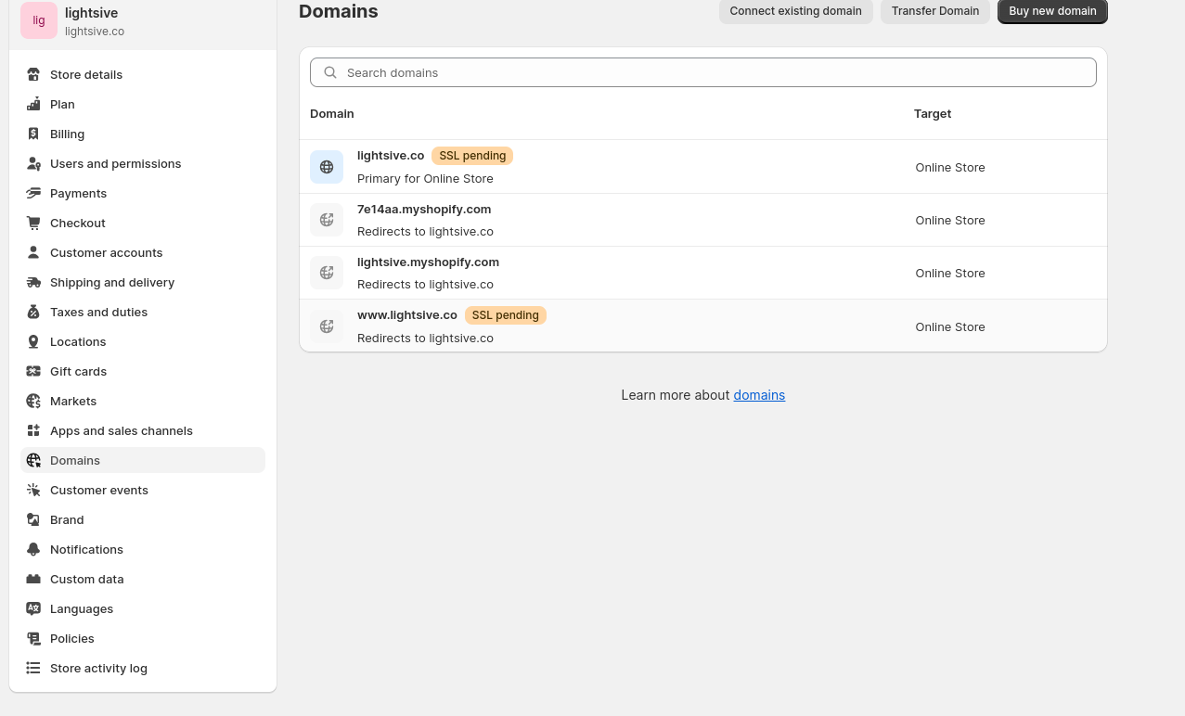Click the Transfer Domain button
Image resolution: width=1185 pixels, height=716 pixels.
[934, 11]
